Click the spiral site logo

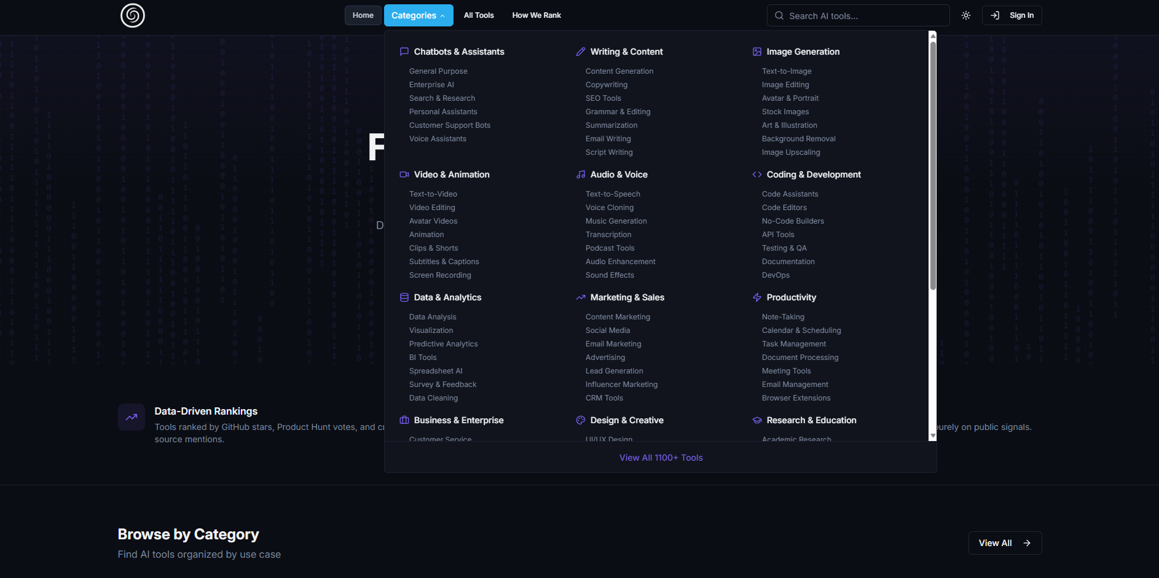pyautogui.click(x=132, y=15)
